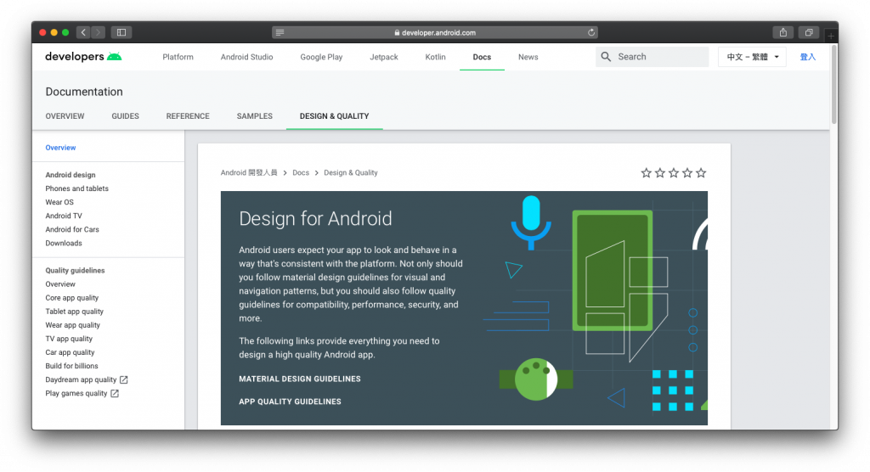Open Overview under Quality guidelines
Image resolution: width=870 pixels, height=472 pixels.
point(60,284)
